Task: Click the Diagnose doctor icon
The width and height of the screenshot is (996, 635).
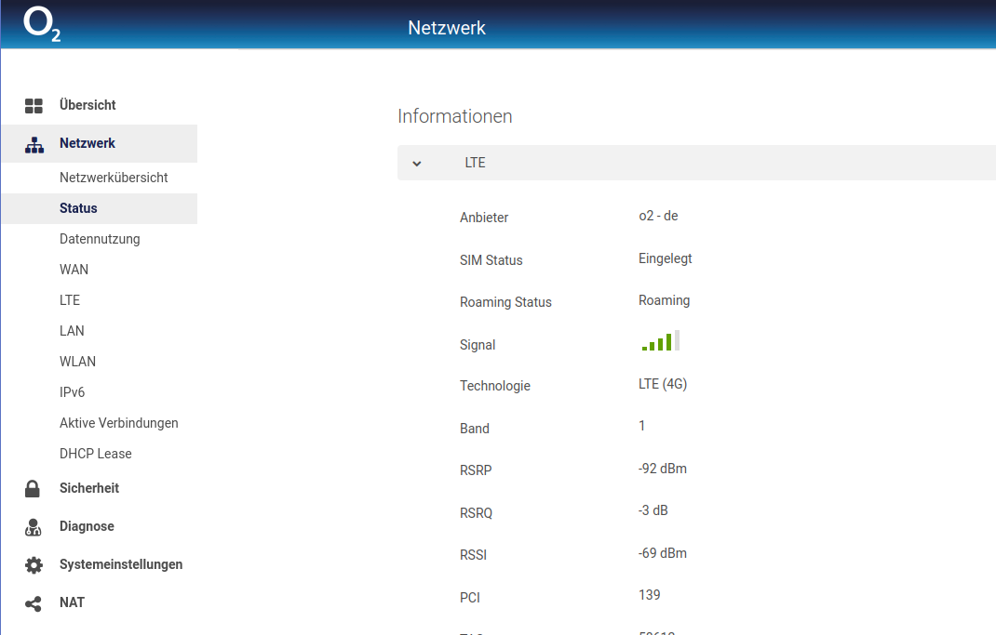Action: [33, 527]
